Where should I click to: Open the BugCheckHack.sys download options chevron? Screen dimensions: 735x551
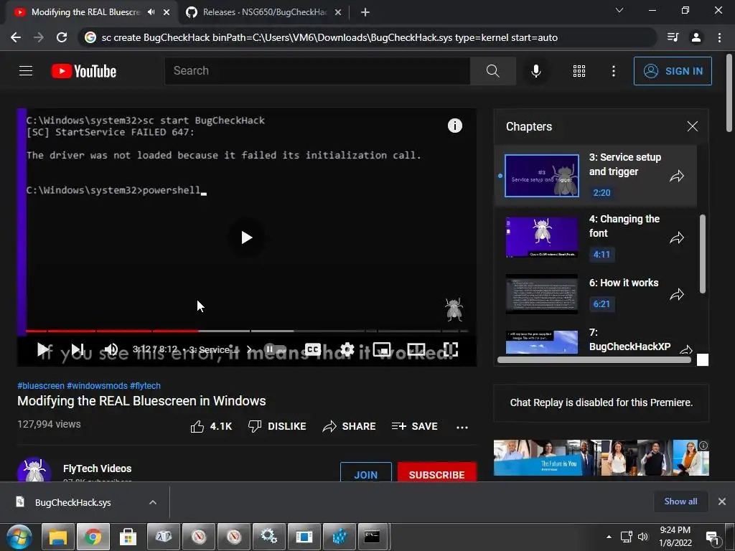coord(152,502)
